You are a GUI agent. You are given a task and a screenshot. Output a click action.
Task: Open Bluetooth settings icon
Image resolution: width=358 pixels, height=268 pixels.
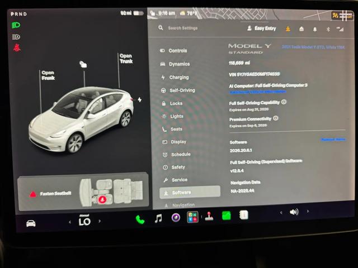(x=328, y=29)
